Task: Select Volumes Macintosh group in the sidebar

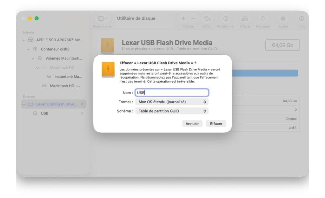Action: point(63,58)
